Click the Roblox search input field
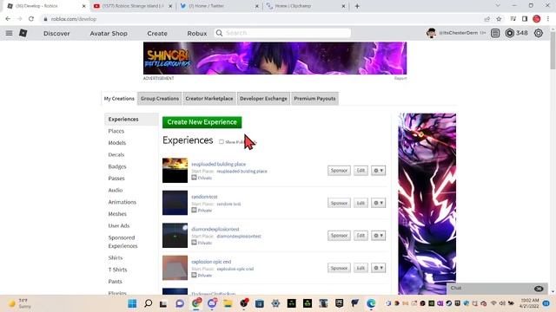 pos(288,33)
